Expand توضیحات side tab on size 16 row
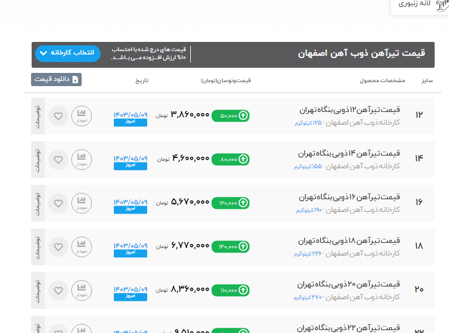 [x=38, y=203]
